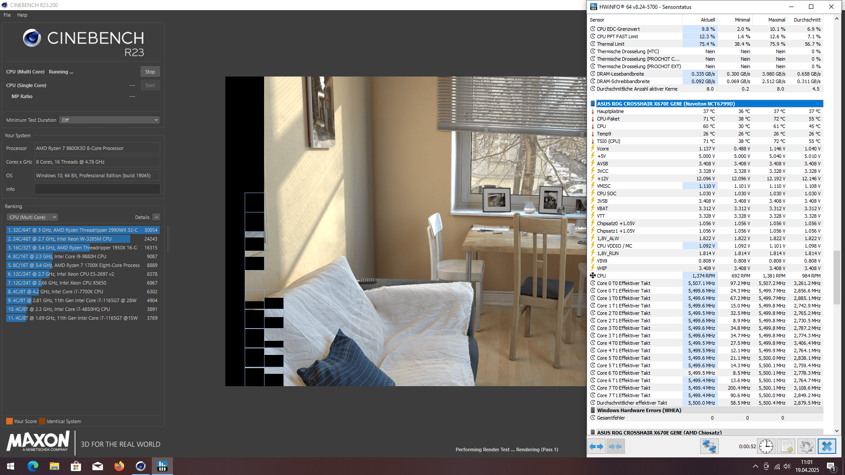
Task: Open Firefox from the taskbar
Action: (119, 466)
